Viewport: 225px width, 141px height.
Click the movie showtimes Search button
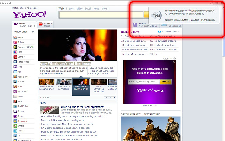[166, 81]
